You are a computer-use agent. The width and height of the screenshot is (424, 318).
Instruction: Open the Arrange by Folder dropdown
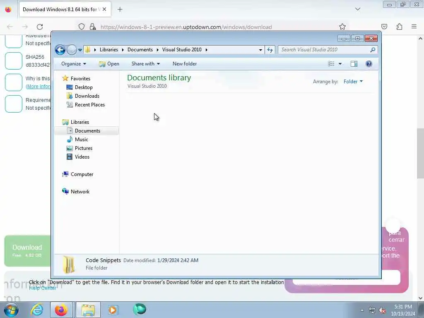click(x=353, y=82)
